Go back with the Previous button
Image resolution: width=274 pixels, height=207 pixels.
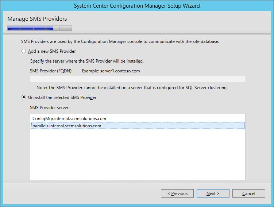point(177,194)
